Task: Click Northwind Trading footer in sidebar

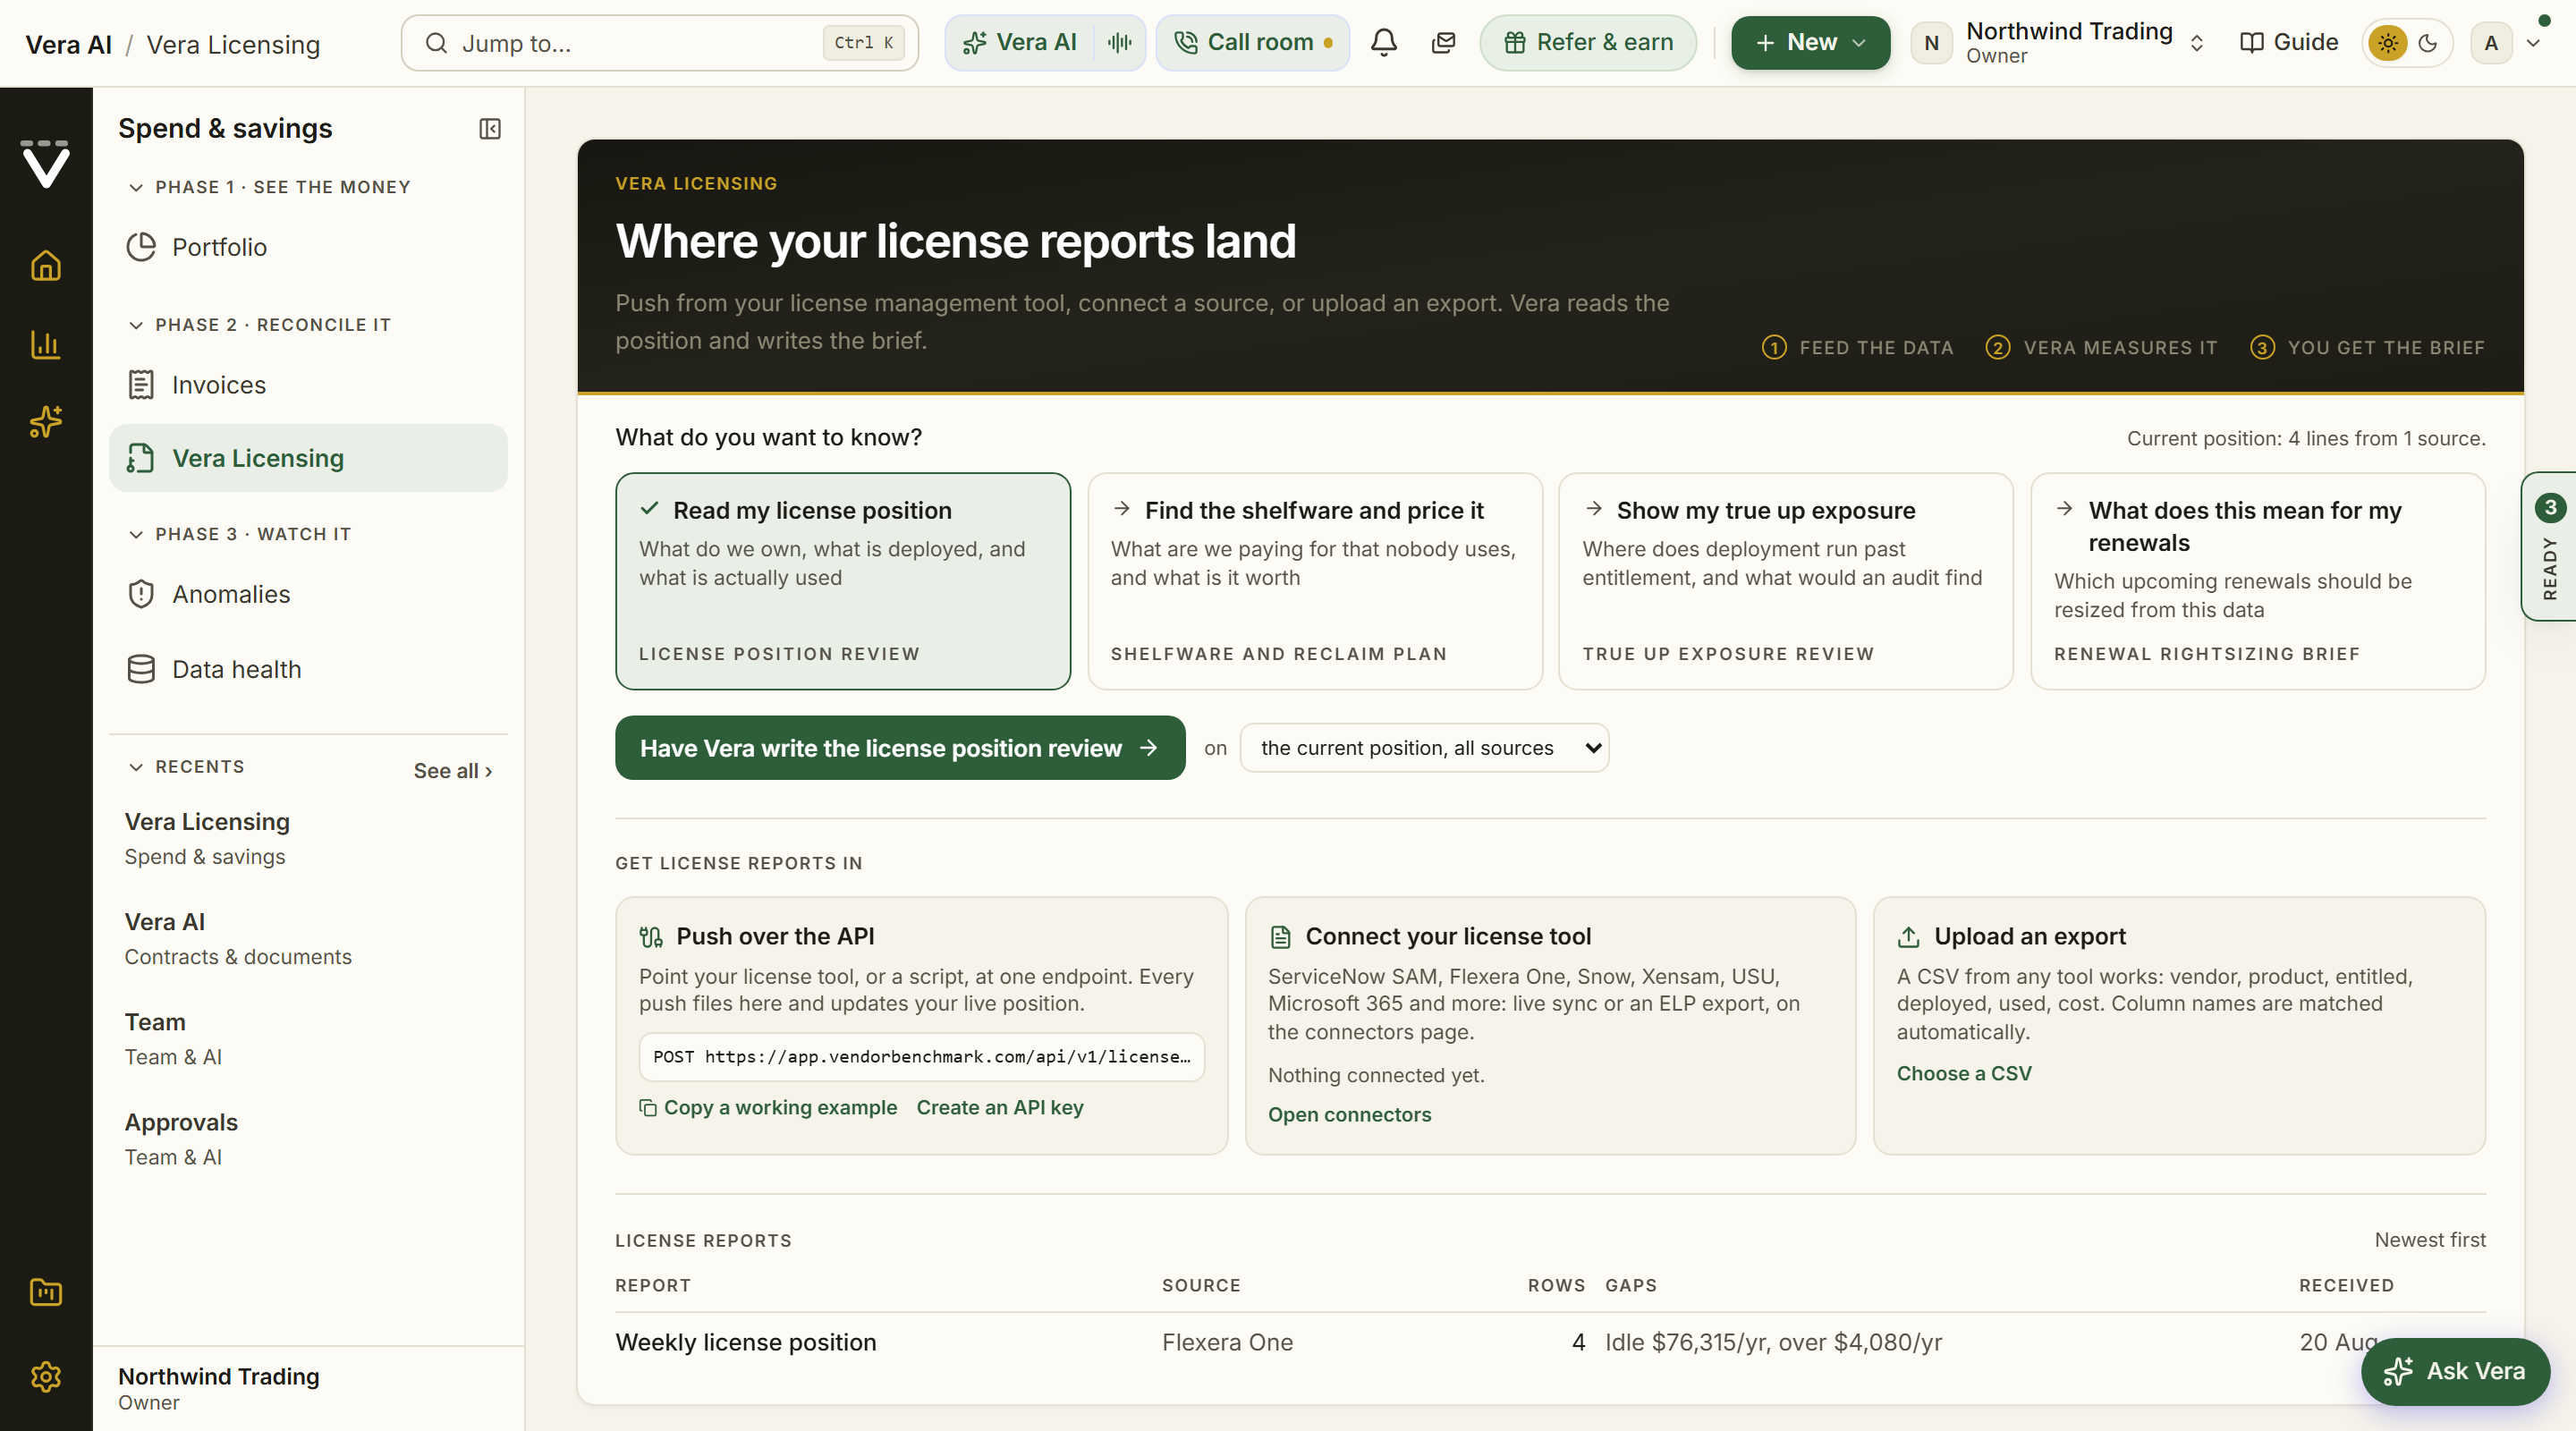Action: [x=308, y=1388]
